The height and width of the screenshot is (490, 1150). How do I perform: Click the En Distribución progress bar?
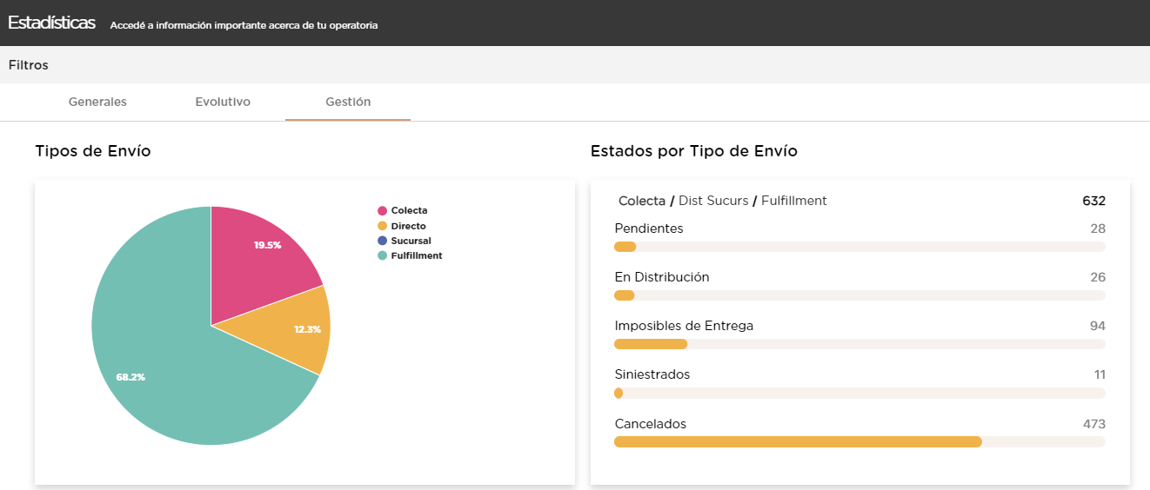tap(859, 295)
